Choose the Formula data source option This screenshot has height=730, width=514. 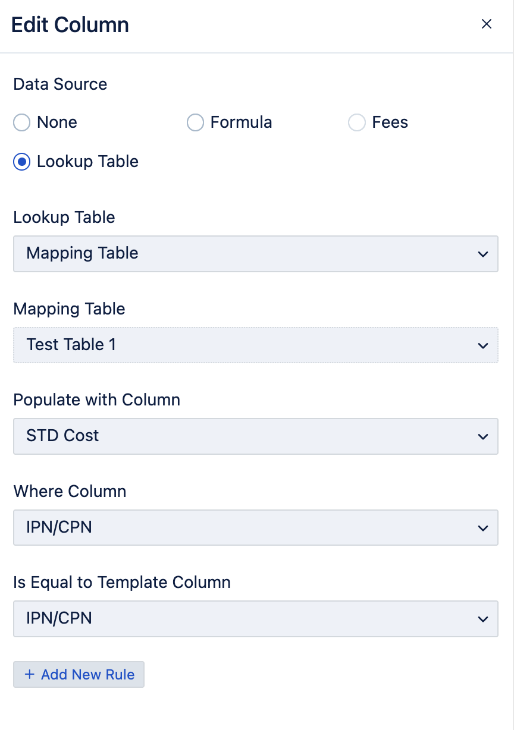[195, 123]
